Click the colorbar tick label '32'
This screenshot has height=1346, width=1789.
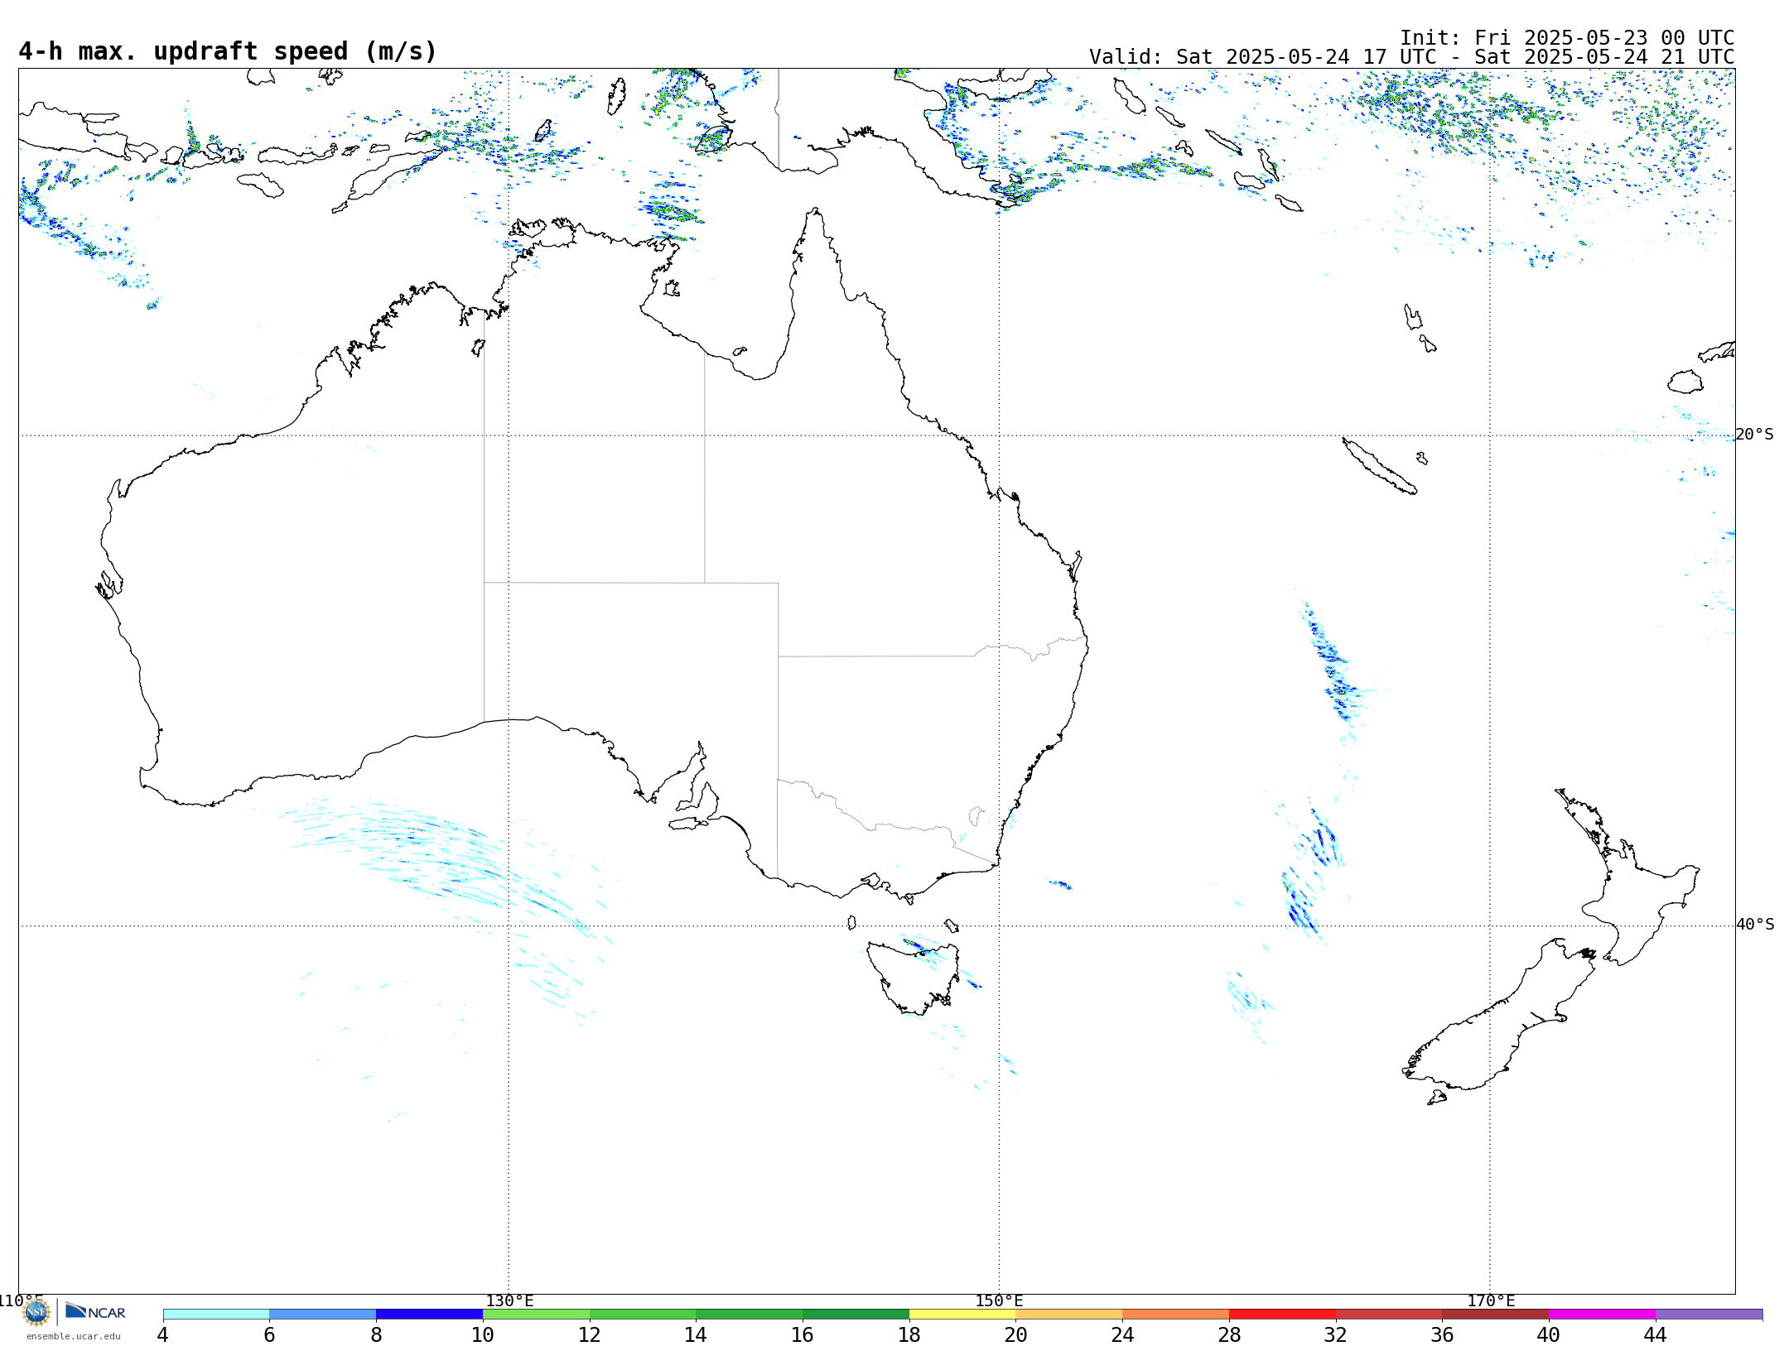coord(1336,1334)
